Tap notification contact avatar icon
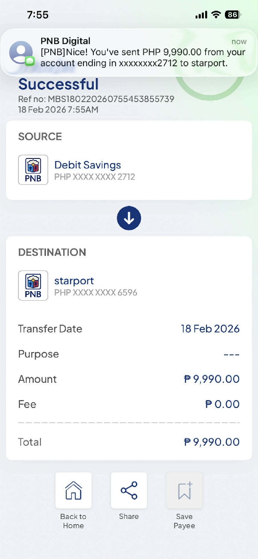 click(21, 53)
